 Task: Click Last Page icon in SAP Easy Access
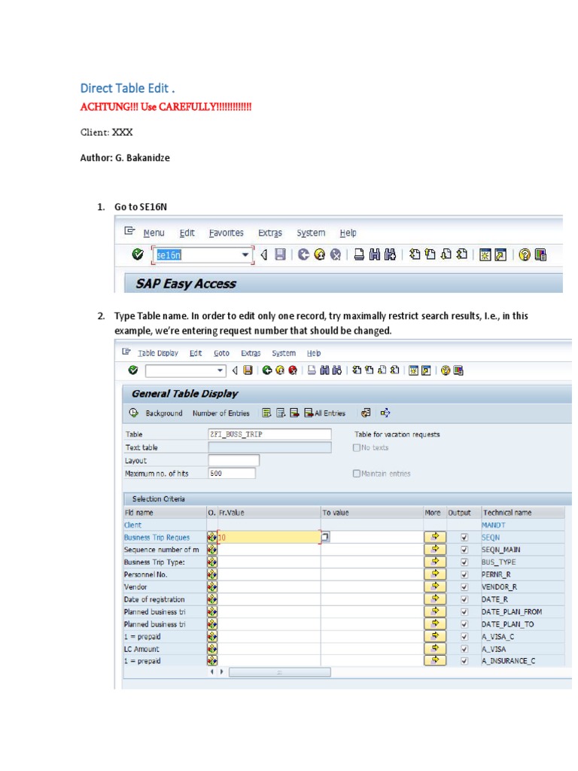461,254
